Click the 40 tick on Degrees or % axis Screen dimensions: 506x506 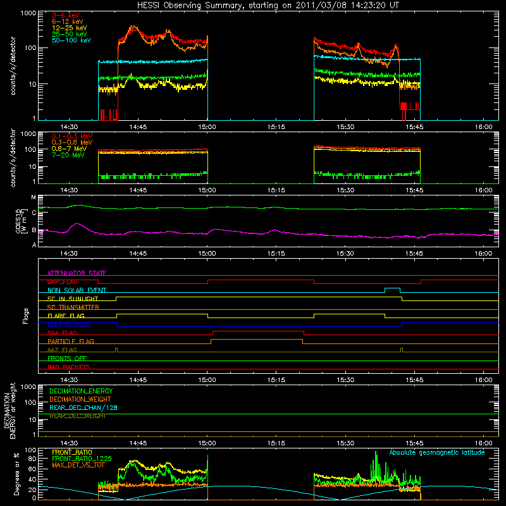tap(32, 479)
